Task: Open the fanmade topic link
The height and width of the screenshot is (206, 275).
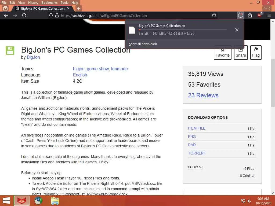Action: 119,69
